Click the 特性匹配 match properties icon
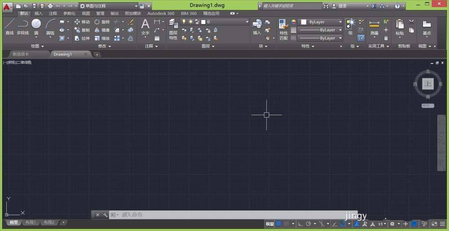449x231 pixels. click(x=283, y=30)
